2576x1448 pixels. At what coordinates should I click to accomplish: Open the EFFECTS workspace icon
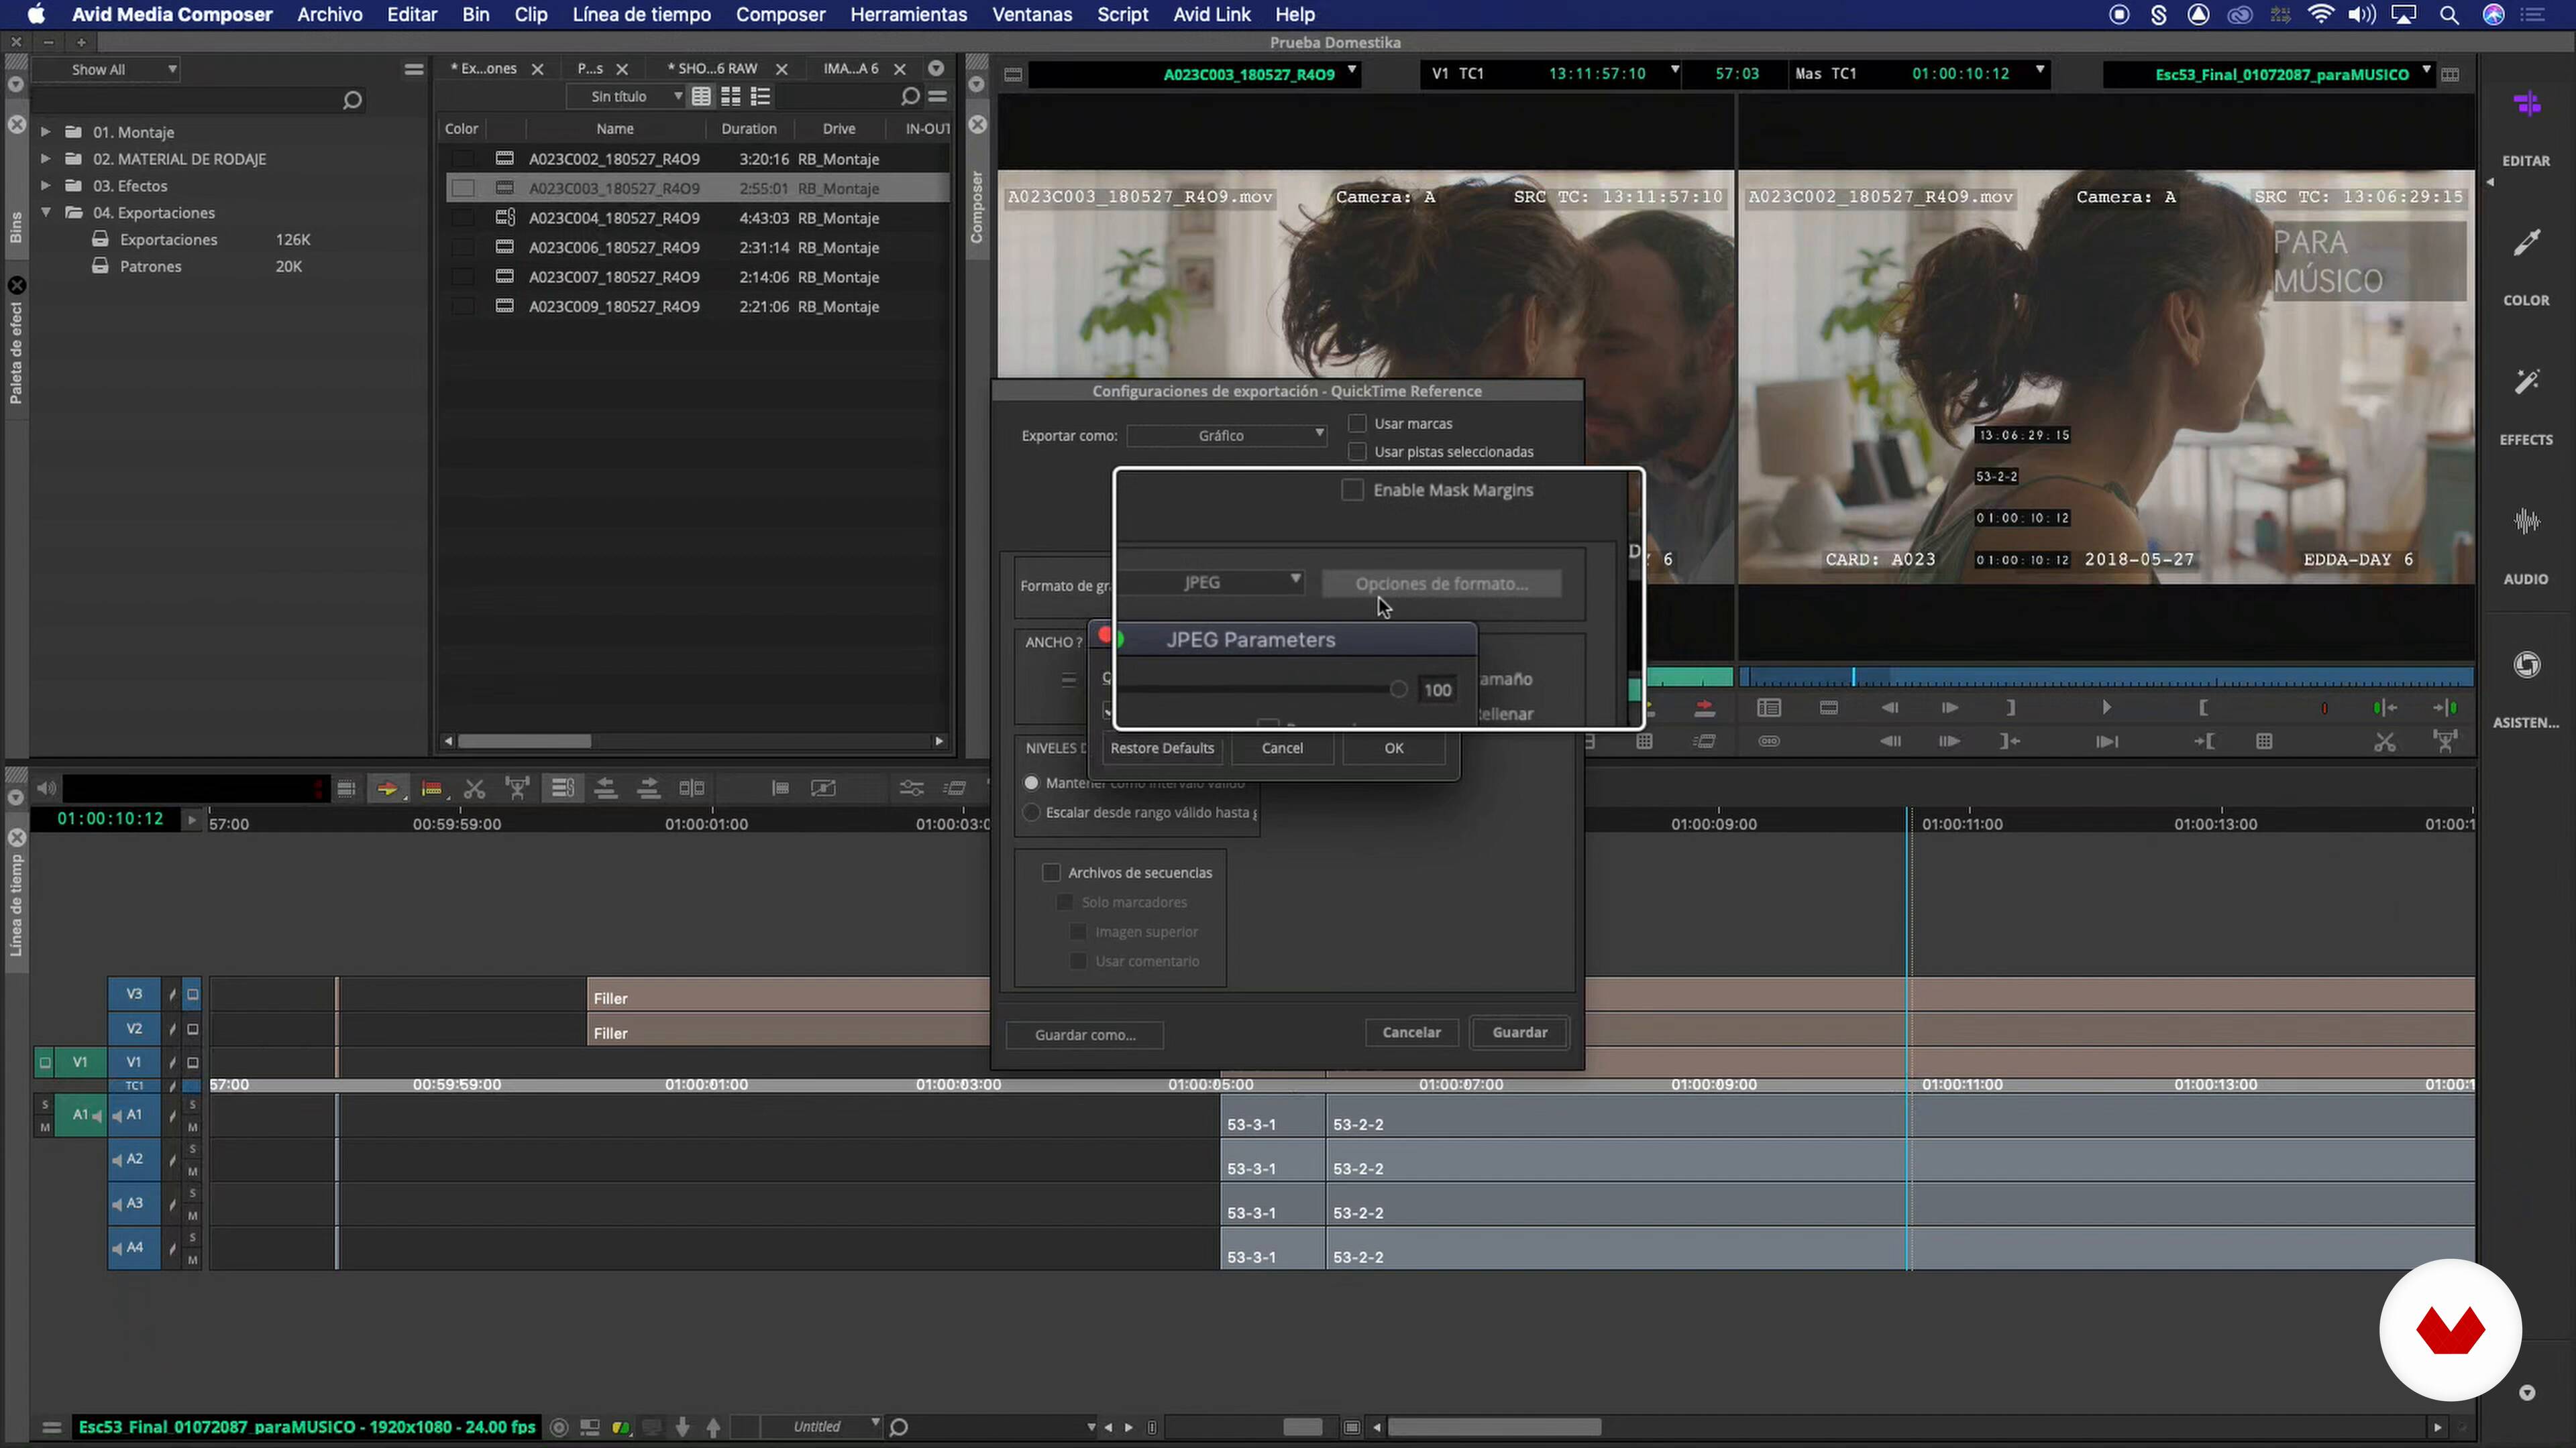coord(2526,383)
